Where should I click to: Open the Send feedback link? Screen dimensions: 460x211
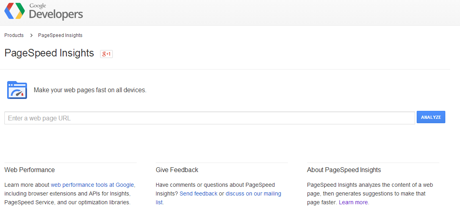pos(198,194)
